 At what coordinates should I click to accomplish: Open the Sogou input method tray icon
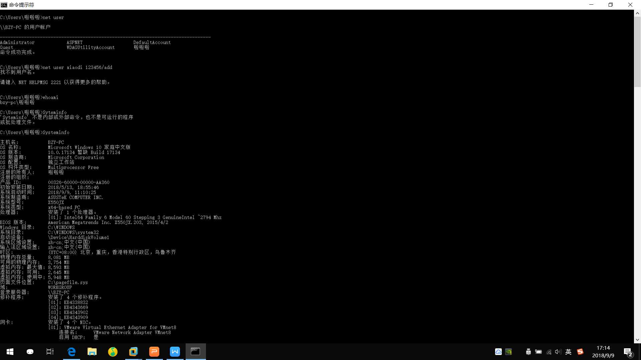coord(580,352)
